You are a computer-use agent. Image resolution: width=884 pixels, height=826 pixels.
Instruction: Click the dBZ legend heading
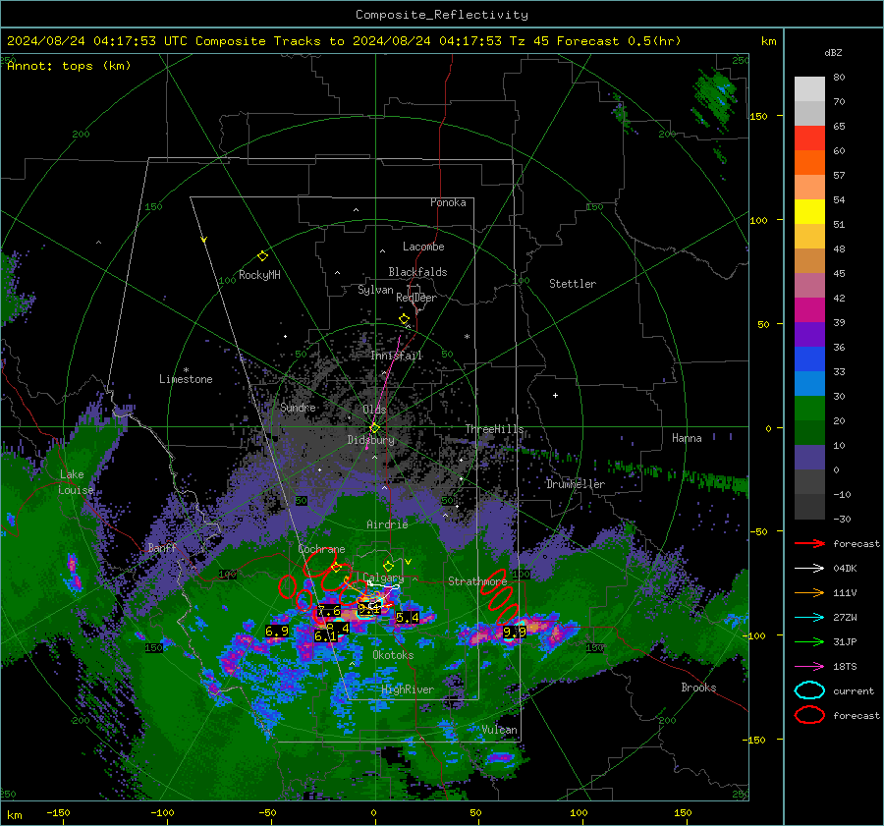833,52
